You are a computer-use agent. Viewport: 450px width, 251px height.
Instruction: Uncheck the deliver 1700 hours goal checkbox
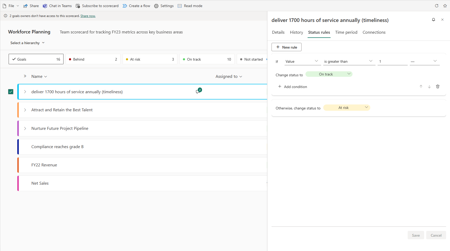tap(11, 92)
